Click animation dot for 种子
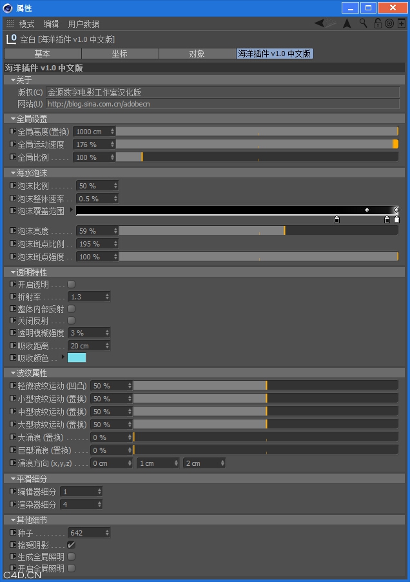 click(13, 532)
